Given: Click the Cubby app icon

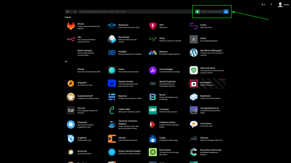Looking at the screenshot, I should tap(153, 139).
